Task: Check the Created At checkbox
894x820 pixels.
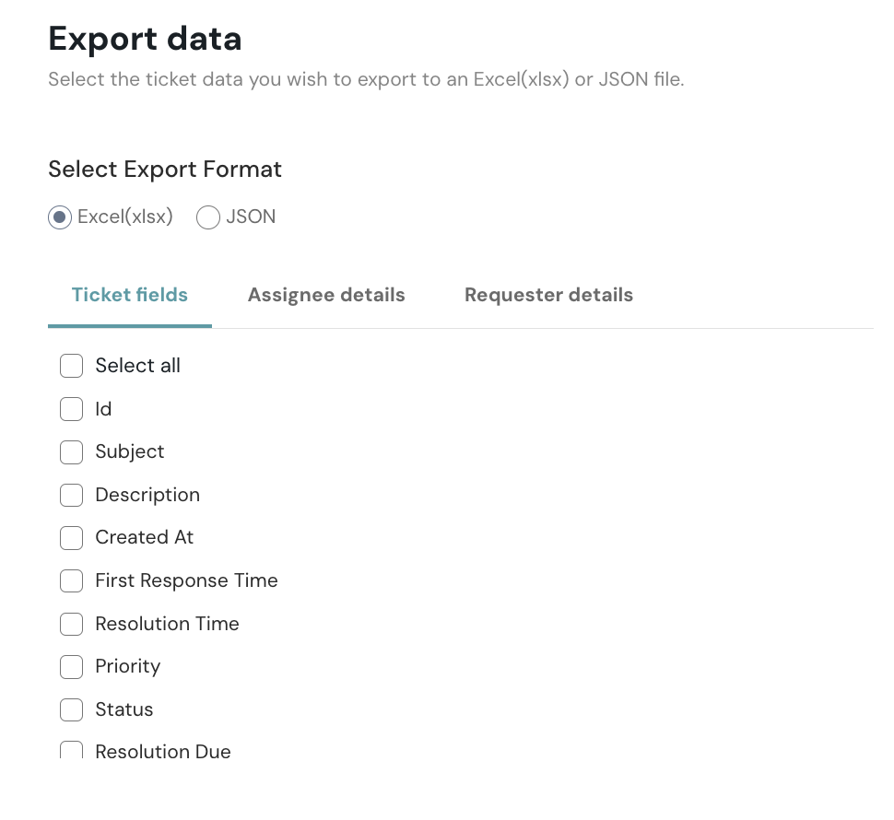Action: (x=72, y=538)
